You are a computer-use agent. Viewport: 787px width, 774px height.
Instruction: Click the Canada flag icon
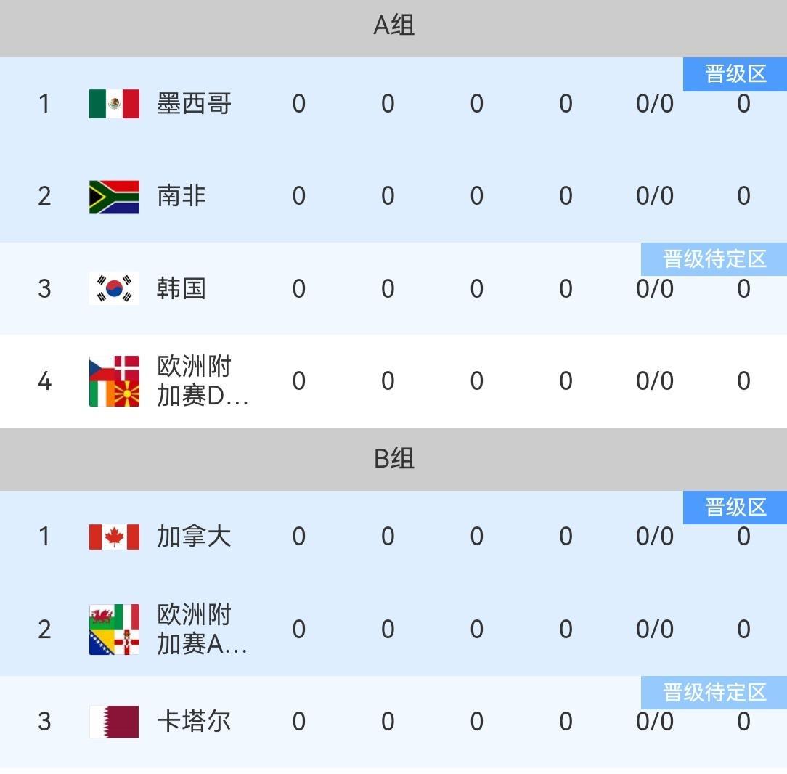point(114,537)
